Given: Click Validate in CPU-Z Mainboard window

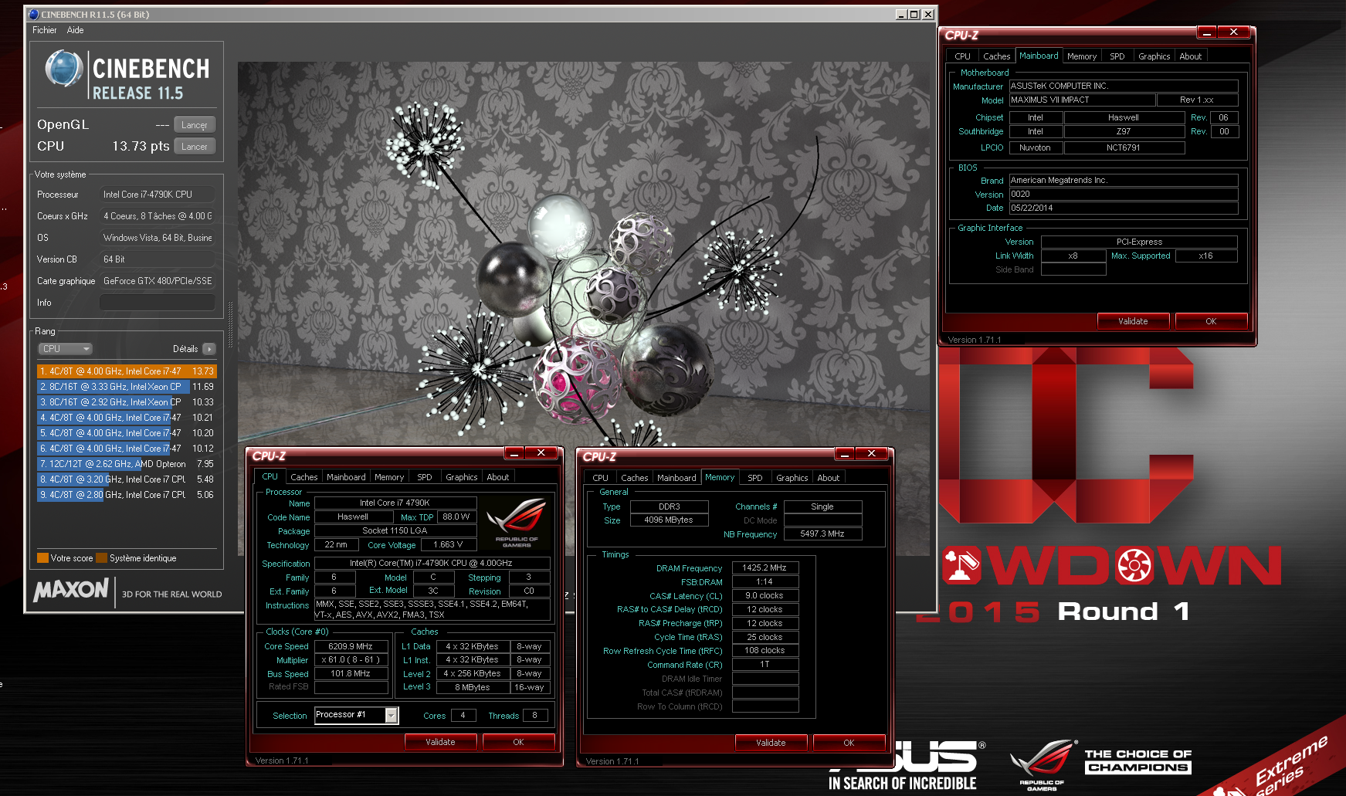Looking at the screenshot, I should (1133, 321).
